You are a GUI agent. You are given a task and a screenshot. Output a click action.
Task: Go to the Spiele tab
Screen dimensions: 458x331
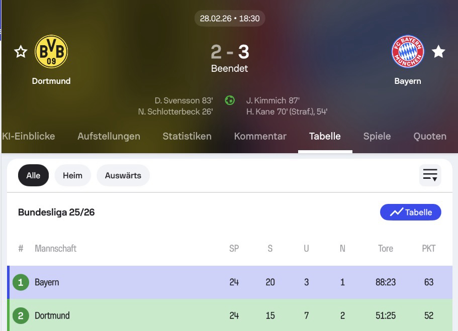[x=377, y=136]
